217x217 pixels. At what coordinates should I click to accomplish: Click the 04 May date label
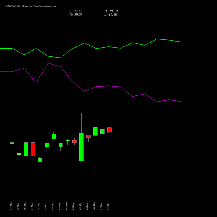pyautogui.click(x=11, y=206)
